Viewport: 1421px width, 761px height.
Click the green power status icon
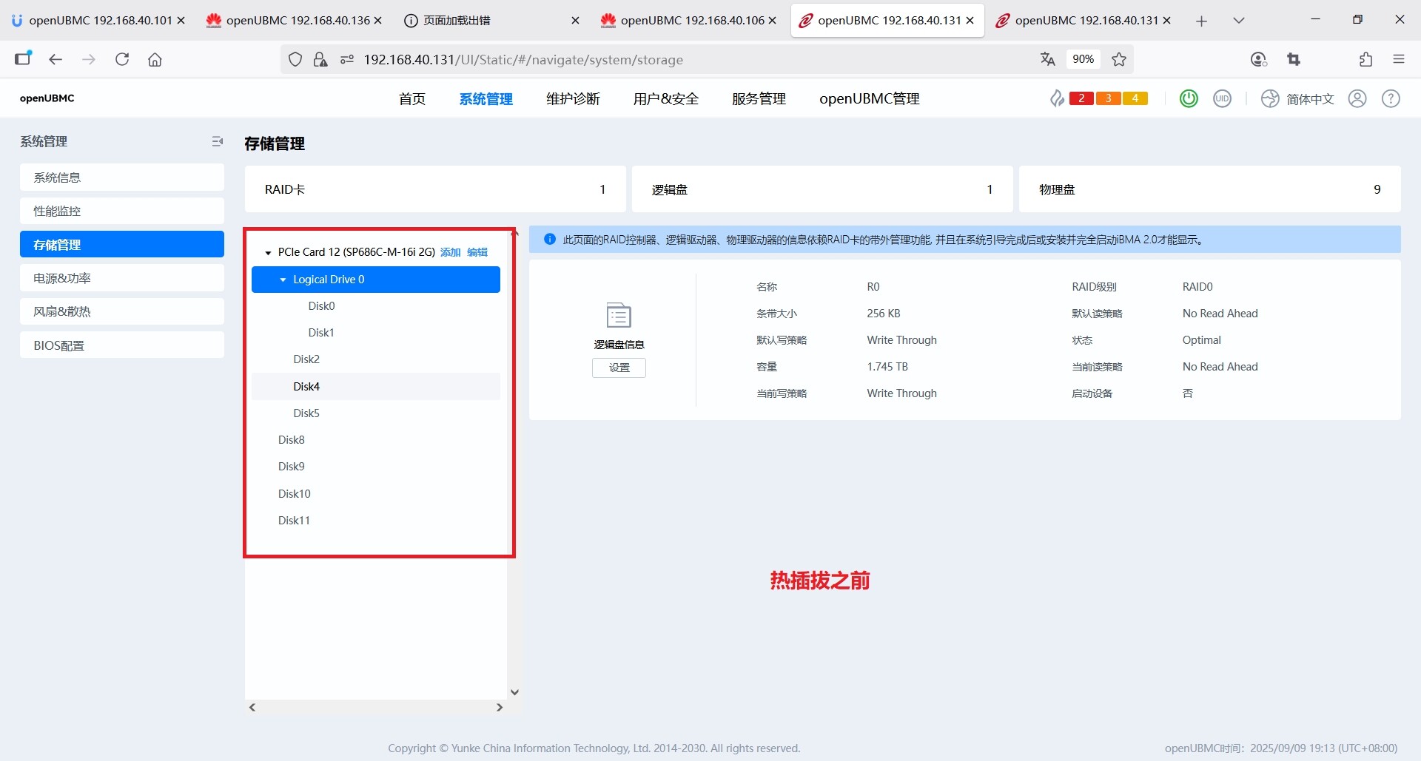(x=1189, y=98)
